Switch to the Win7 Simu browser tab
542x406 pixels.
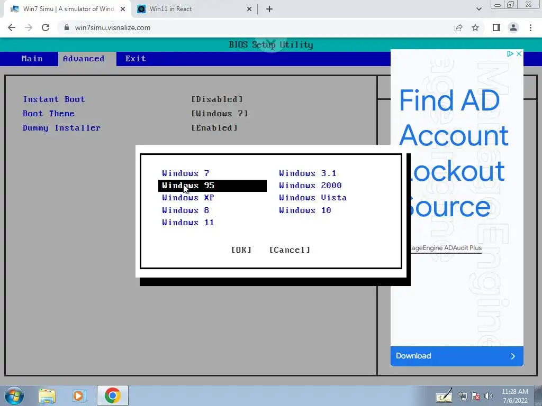point(68,9)
